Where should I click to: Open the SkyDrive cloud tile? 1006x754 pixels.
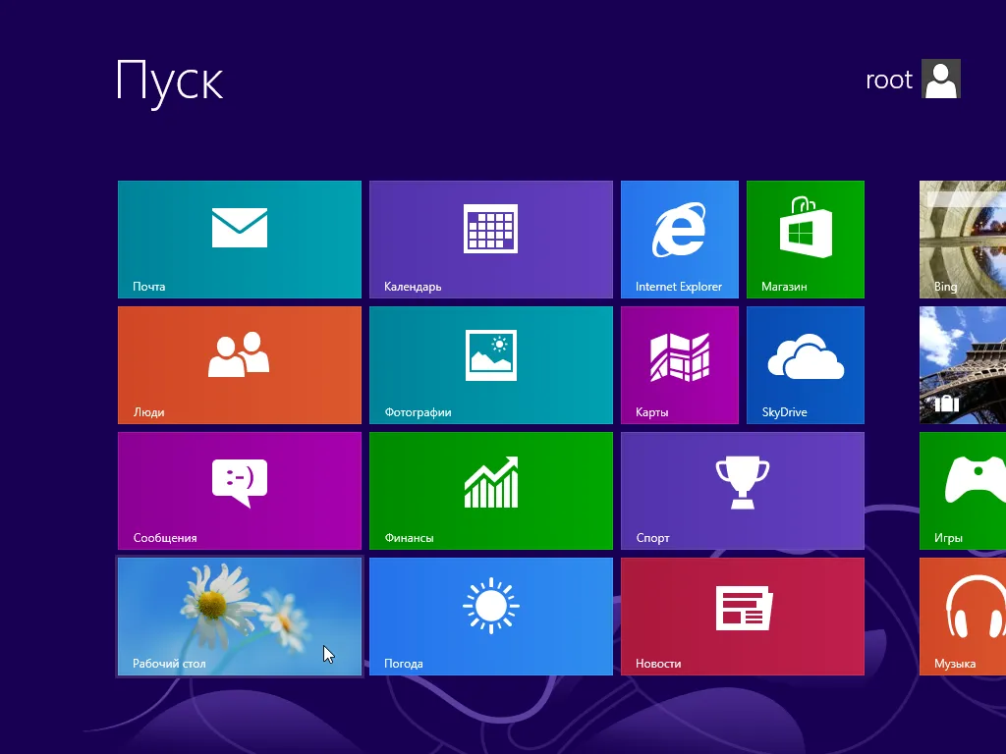(x=806, y=365)
